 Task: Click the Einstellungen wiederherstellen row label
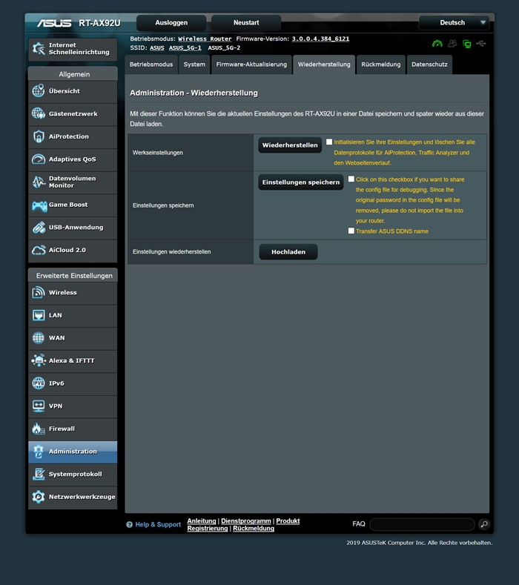pos(171,252)
